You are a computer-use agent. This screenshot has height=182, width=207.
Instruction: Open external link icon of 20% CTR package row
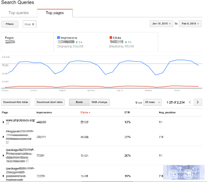click(x=27, y=161)
